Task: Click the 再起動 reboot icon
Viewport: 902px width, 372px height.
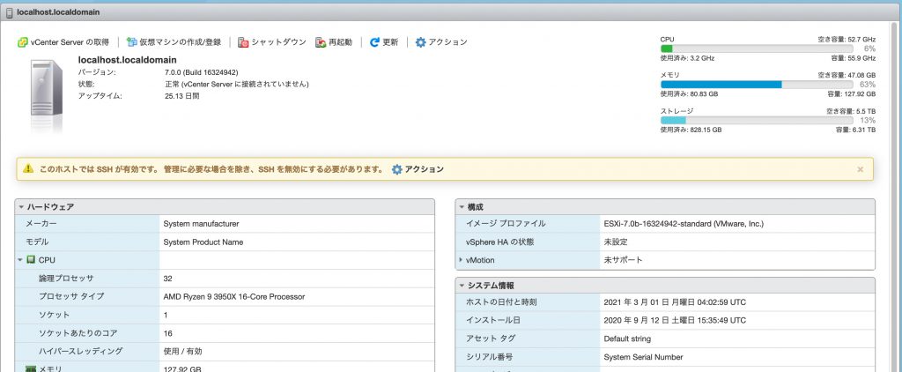Action: [321, 42]
